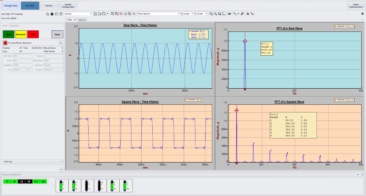Click the zoom out magnifier icon
Screen dimensions: 366x196
tap(215, 14)
